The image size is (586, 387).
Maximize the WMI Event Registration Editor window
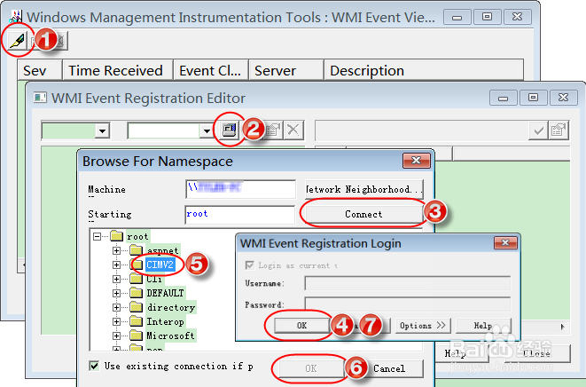point(534,98)
